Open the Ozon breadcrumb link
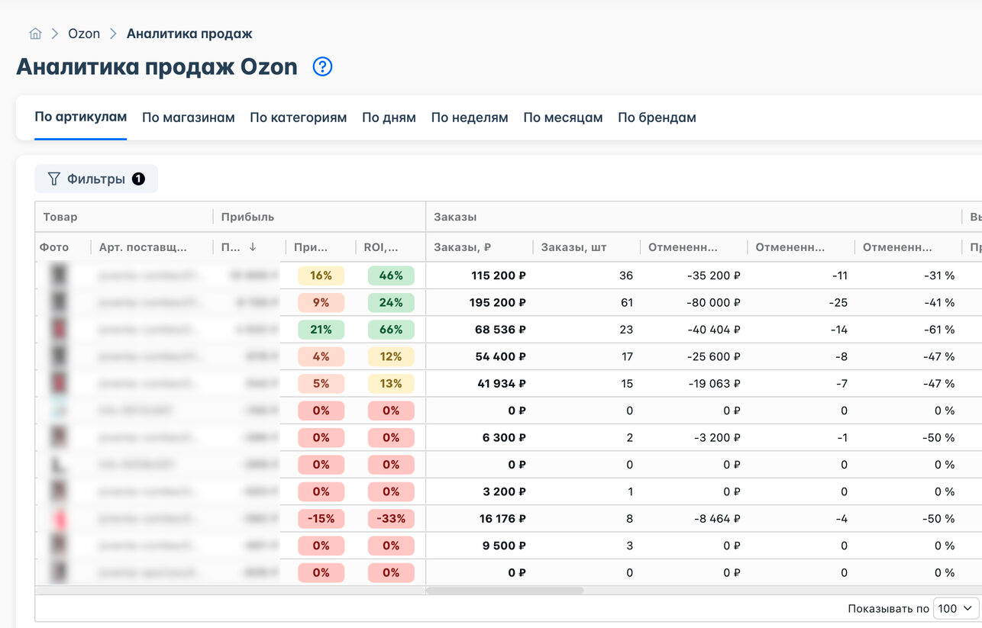This screenshot has width=982, height=628. pyautogui.click(x=84, y=34)
